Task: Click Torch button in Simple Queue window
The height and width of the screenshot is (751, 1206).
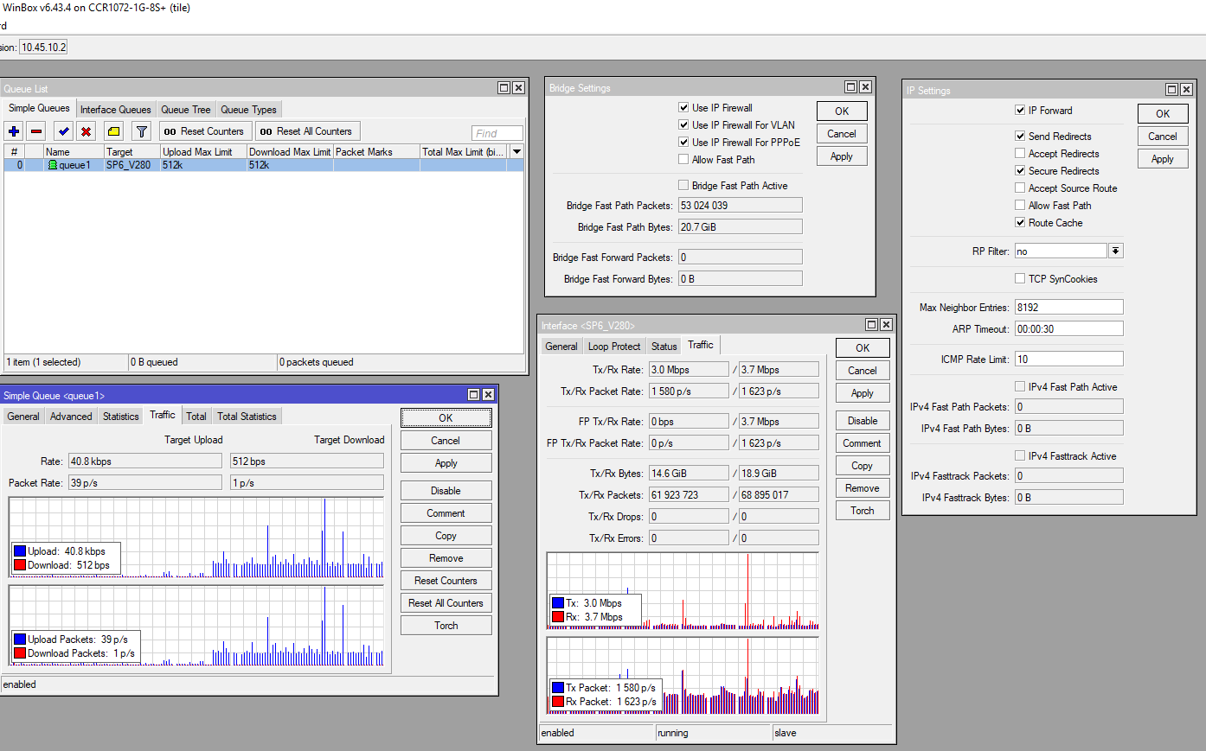Action: [x=446, y=626]
